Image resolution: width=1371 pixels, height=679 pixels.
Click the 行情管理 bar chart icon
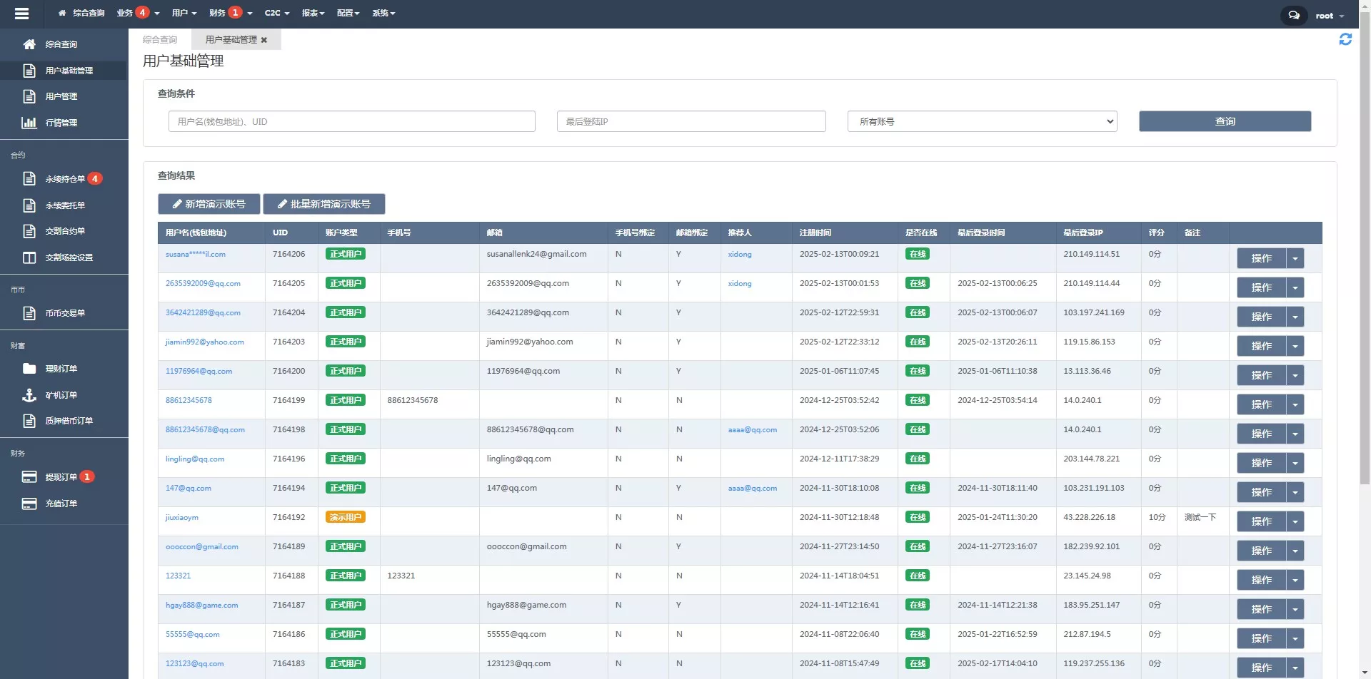[29, 123]
